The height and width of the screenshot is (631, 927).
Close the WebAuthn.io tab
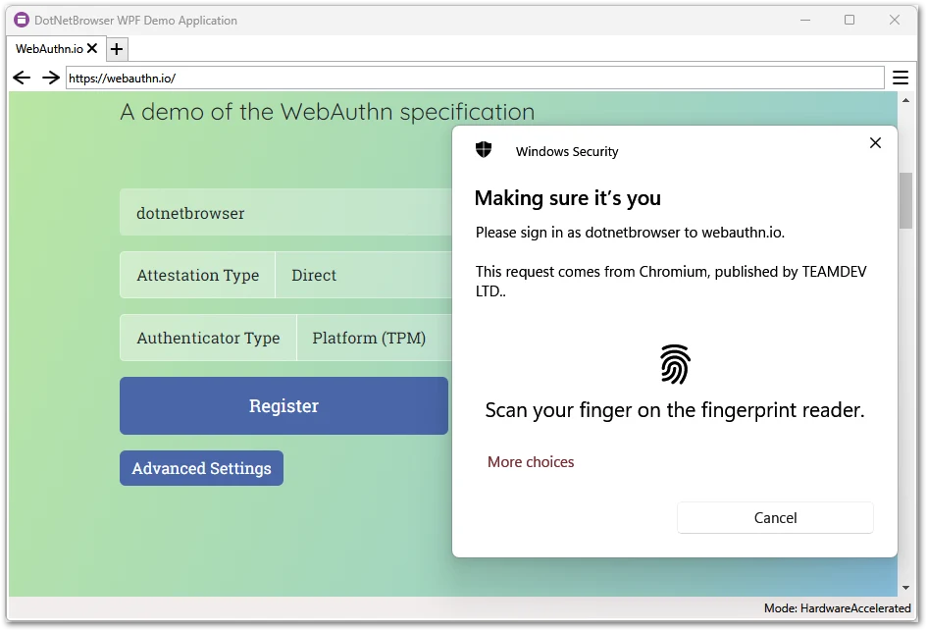93,47
